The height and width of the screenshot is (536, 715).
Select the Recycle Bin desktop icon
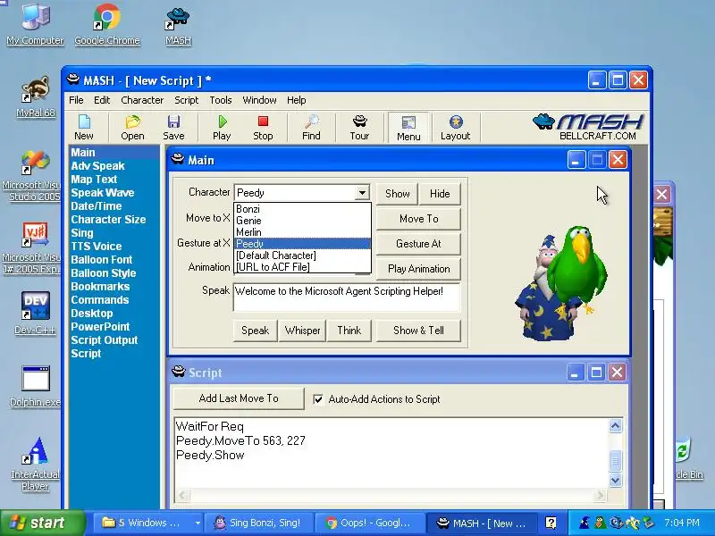coord(687,458)
